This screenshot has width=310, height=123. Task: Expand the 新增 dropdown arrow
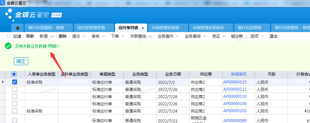click(x=52, y=36)
